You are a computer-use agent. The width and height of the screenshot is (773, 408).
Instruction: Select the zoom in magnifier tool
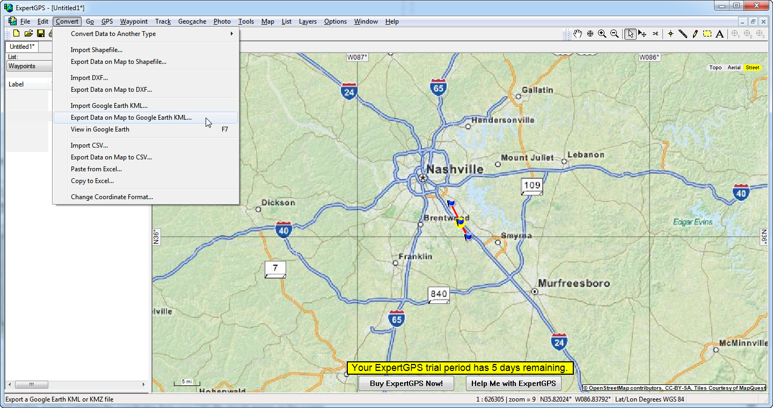tap(602, 34)
